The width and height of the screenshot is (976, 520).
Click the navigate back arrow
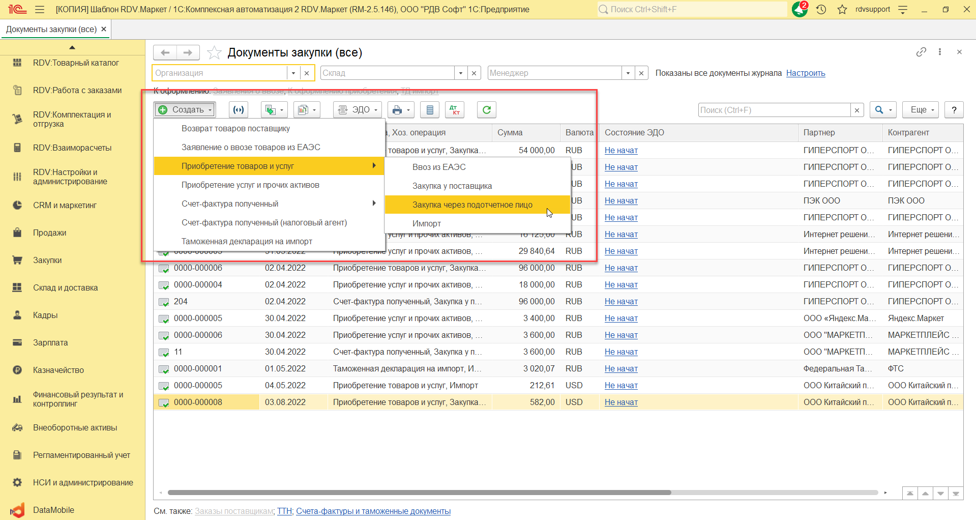165,52
